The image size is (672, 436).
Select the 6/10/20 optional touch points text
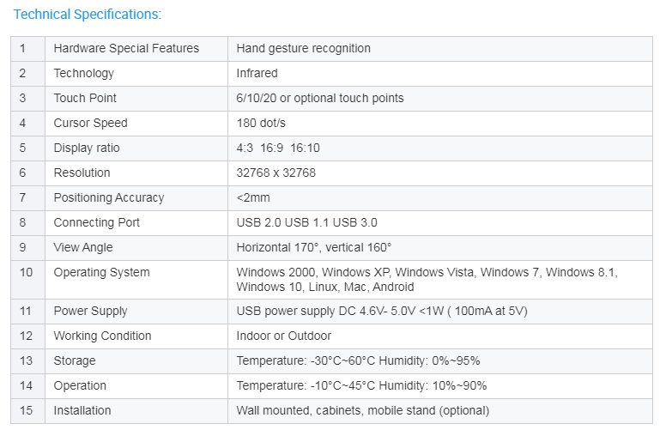[x=320, y=98]
